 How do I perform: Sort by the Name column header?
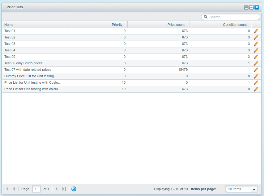click(33, 25)
